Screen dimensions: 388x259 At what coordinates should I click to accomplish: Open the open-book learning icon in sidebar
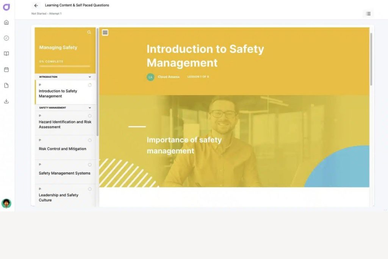coord(6,54)
